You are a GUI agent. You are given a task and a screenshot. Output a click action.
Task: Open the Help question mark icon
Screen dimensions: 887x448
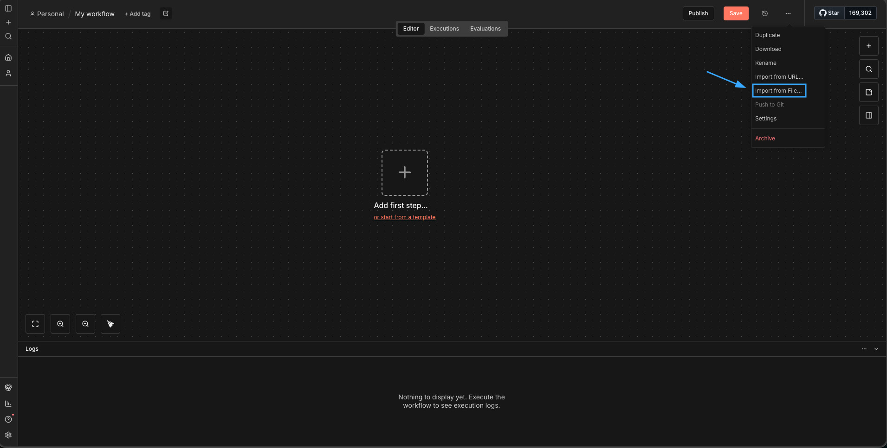tap(8, 419)
